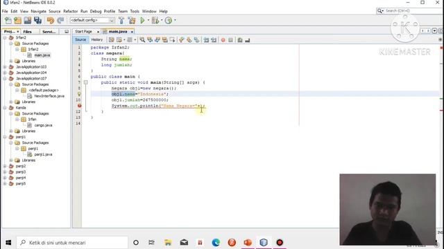Viewport: 444px width, 249px height.
Task: Toggle the Rectangular Selection icon
Action: pyautogui.click(x=172, y=40)
